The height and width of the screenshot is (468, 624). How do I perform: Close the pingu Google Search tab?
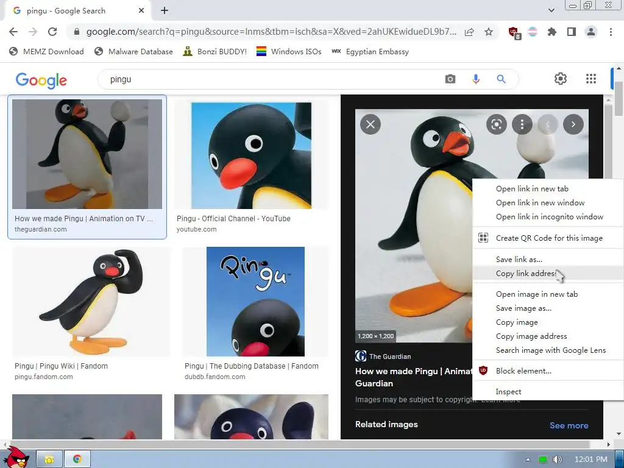141,11
